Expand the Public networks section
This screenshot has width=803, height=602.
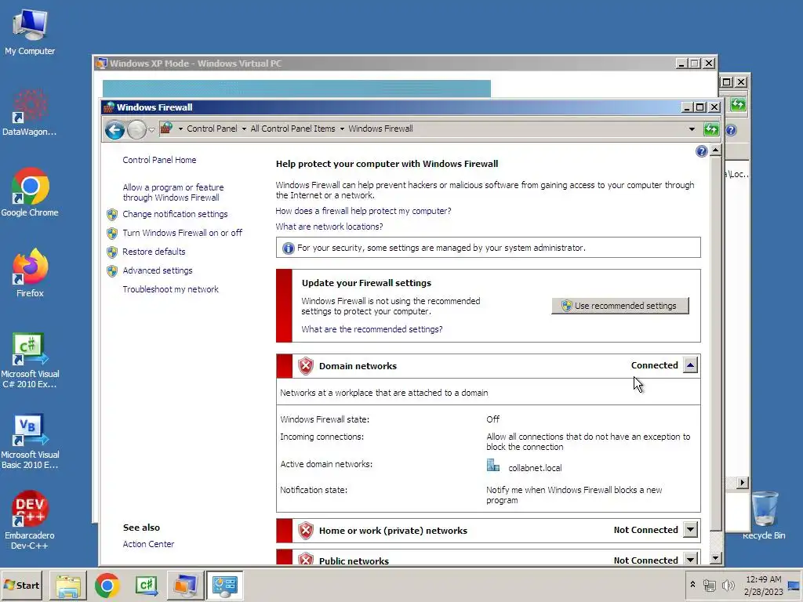click(690, 559)
